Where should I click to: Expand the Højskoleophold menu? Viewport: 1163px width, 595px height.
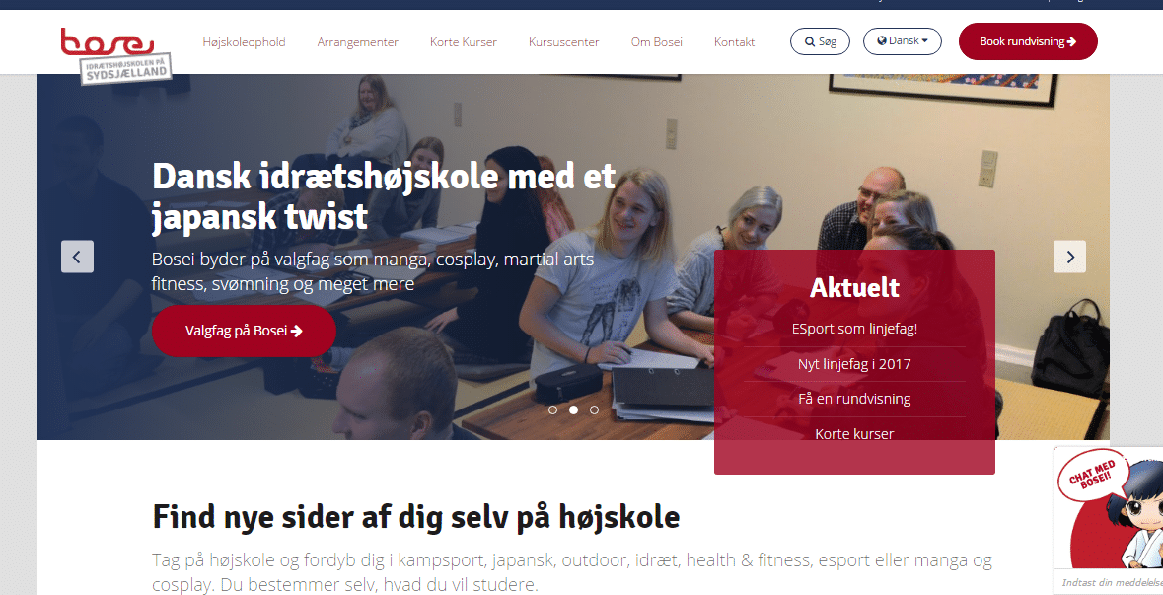click(244, 42)
